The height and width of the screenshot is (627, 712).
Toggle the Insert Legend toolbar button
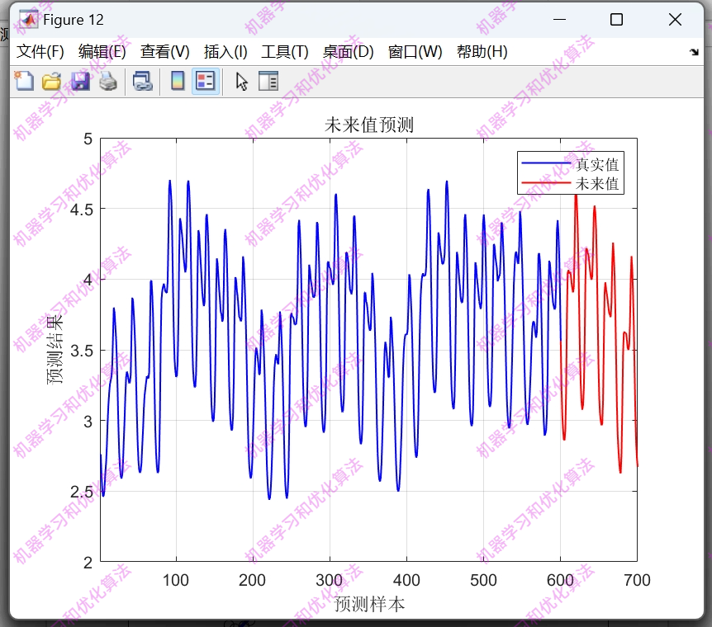205,82
